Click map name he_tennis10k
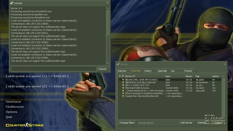Viewport: 233px width, 131px height. tap(202, 82)
